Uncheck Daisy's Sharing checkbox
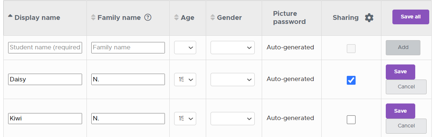Image resolution: width=434 pixels, height=137 pixels. click(351, 80)
